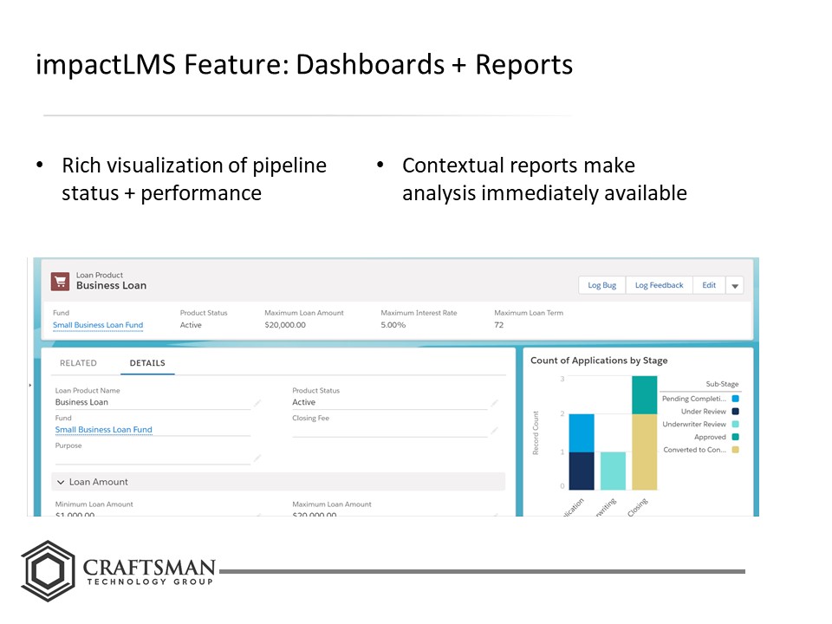832x624 pixels.
Task: Click the Log Feedback button
Action: click(659, 285)
